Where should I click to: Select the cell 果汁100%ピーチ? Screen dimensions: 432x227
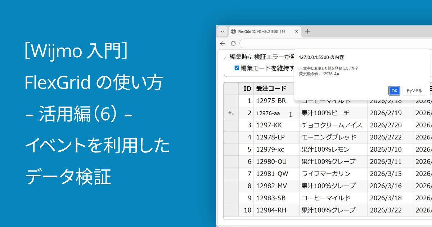click(333, 113)
